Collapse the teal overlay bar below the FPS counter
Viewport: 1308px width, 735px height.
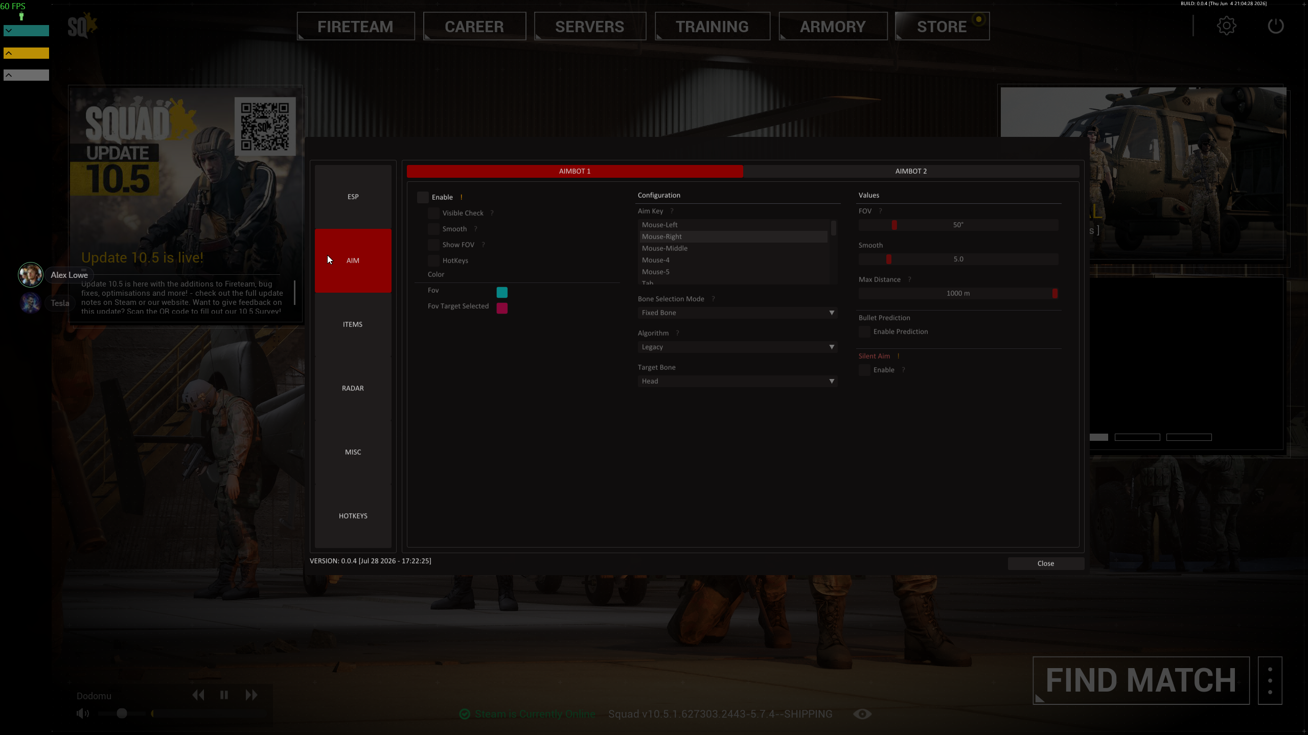click(26, 31)
